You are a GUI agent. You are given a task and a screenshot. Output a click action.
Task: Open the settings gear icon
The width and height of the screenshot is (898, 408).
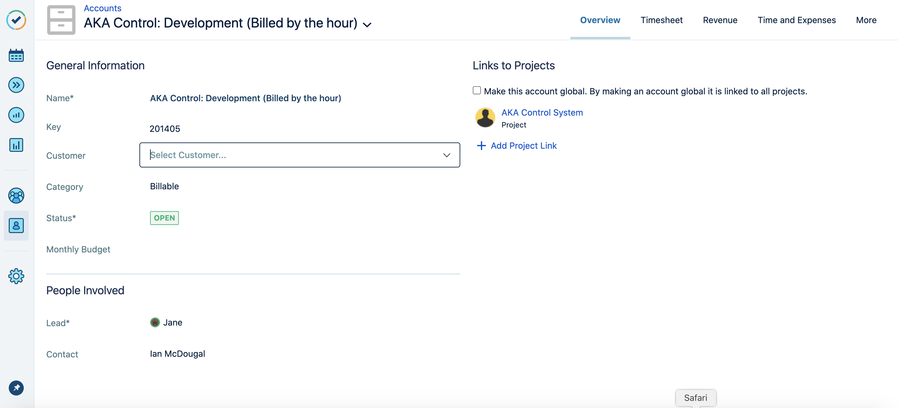pyautogui.click(x=16, y=276)
